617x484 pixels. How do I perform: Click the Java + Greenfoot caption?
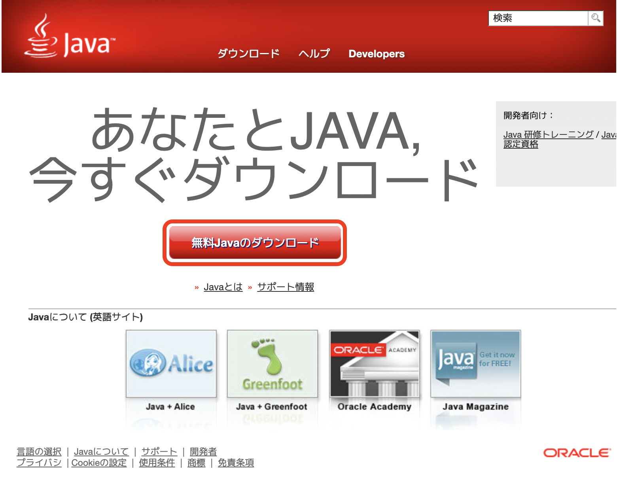pos(272,406)
